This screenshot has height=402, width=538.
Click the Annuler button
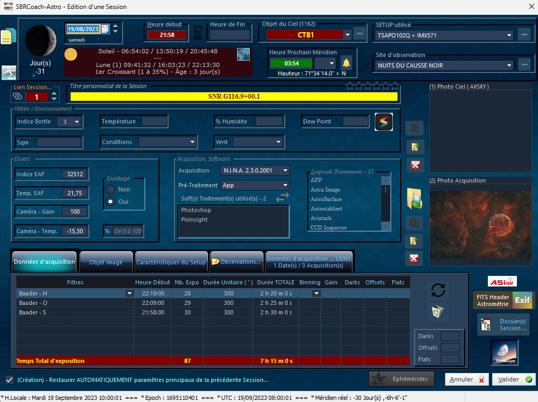467,379
